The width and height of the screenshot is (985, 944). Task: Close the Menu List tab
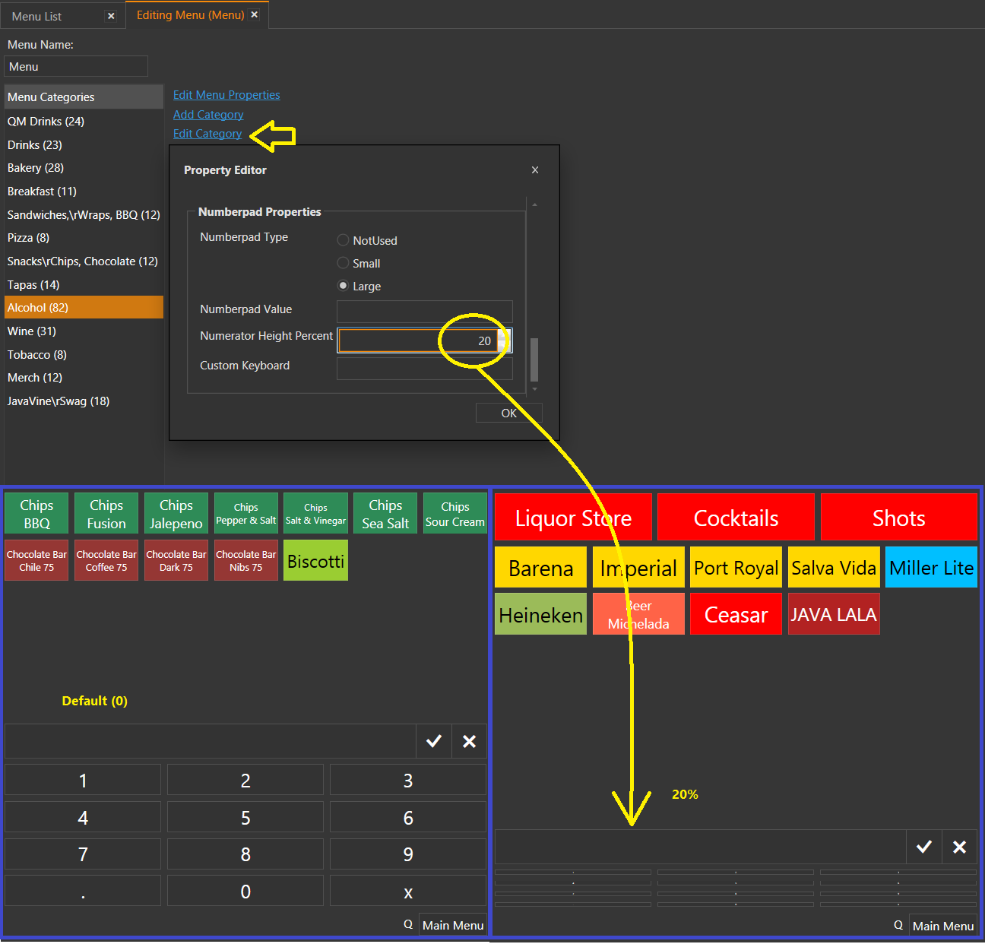coord(111,16)
